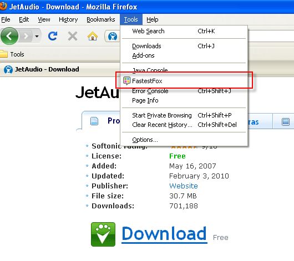
Task: Click the grayed Forward navigation button
Action: click(26, 36)
